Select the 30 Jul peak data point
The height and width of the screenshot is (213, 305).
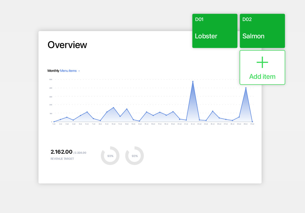tap(246, 88)
